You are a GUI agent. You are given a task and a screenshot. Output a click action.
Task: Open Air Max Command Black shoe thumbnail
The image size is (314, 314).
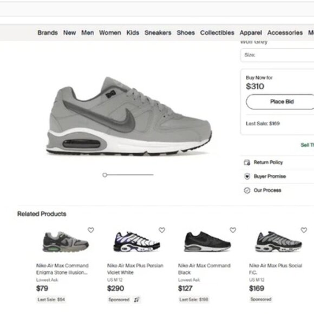point(207,241)
